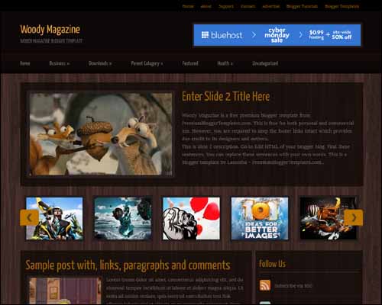Open the 'Enter Slide 2 Title Here' heading
382x305 pixels.
point(226,97)
